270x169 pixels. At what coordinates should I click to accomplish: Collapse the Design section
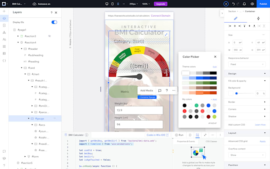265,74
